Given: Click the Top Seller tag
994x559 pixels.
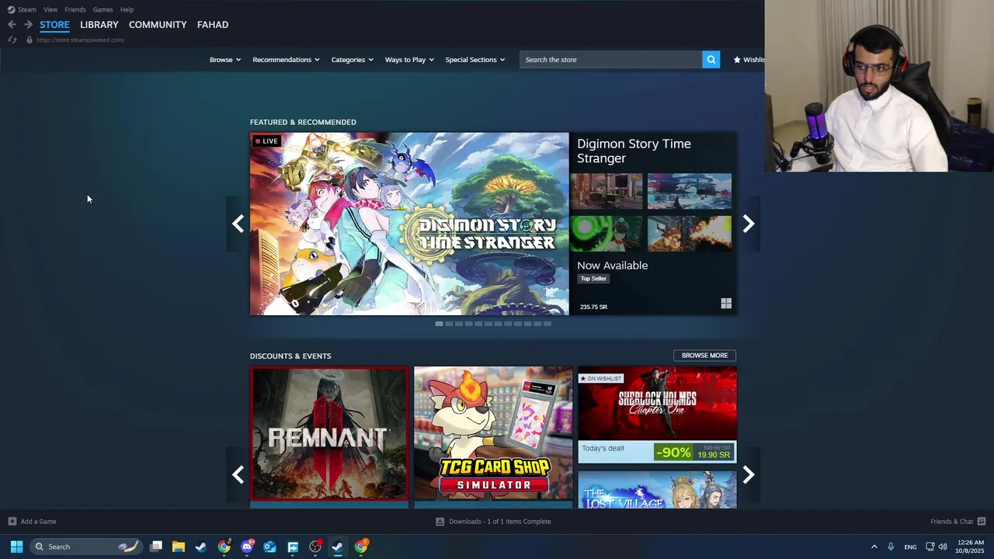Looking at the screenshot, I should [593, 279].
